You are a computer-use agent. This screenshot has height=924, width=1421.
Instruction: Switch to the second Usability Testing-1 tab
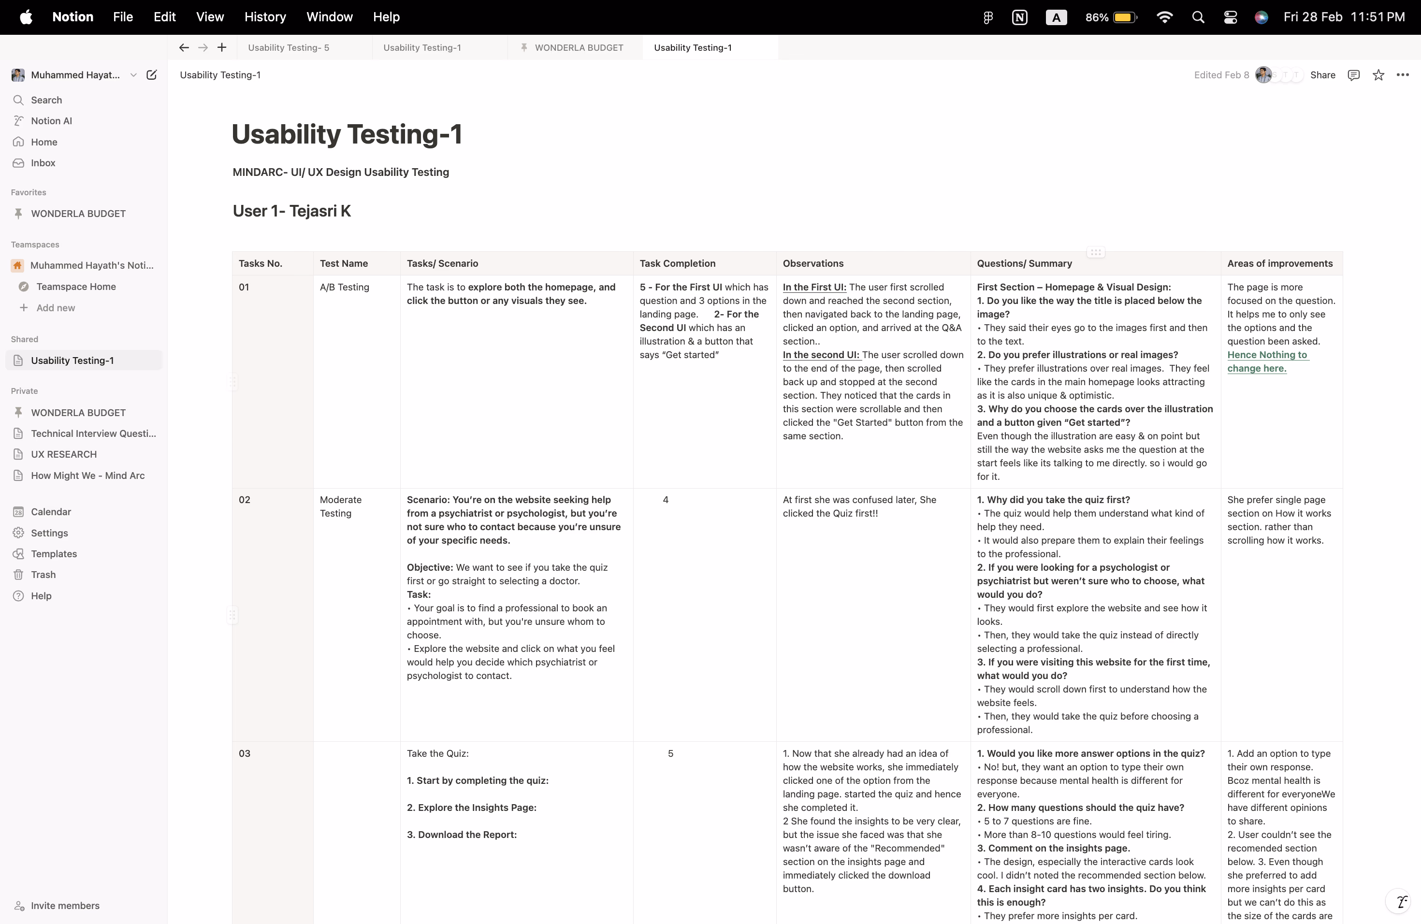point(710,48)
